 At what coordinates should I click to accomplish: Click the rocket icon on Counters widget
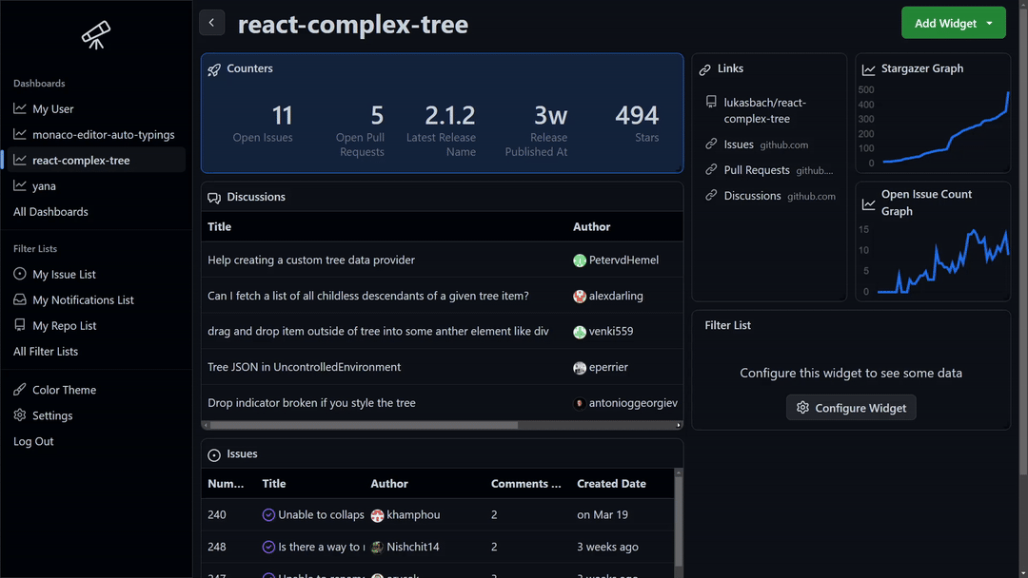pos(214,69)
